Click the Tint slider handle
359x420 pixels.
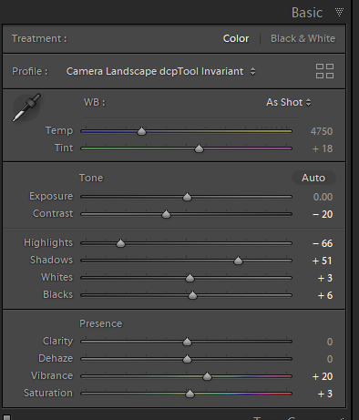point(199,149)
